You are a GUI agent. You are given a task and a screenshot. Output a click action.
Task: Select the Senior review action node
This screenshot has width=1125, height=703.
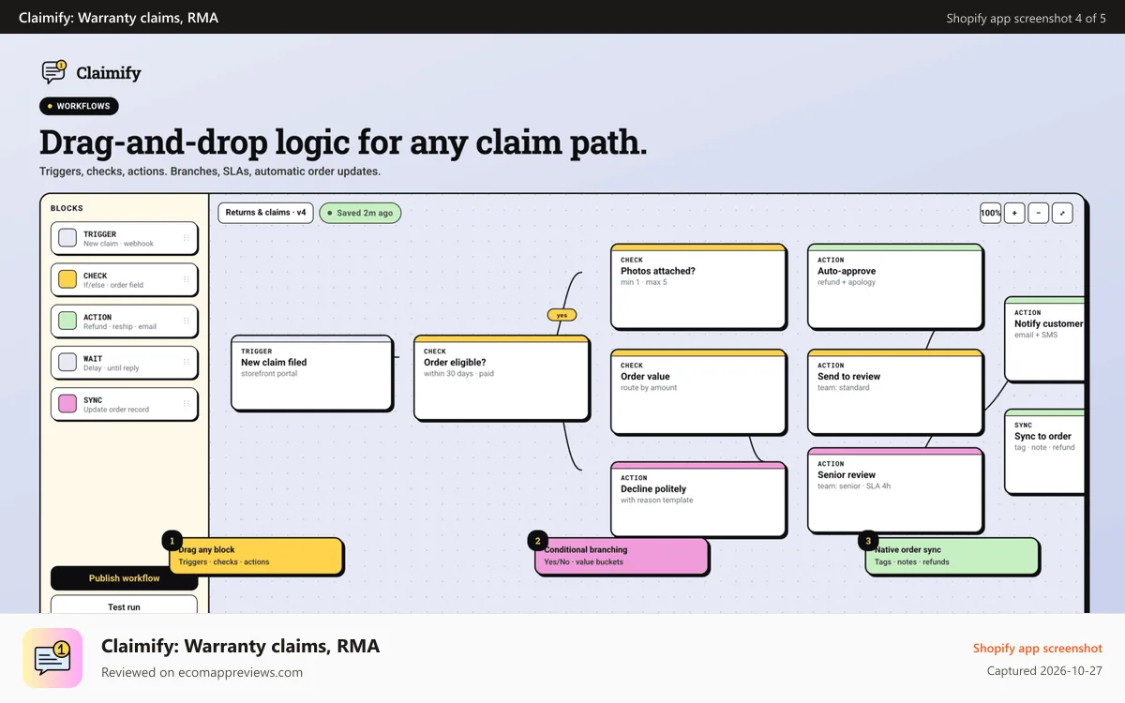click(895, 492)
